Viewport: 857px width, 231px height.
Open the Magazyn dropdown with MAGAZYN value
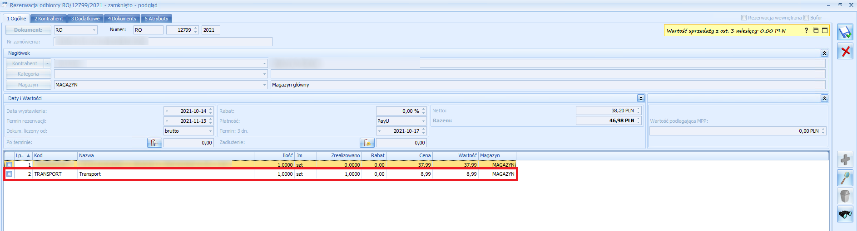tap(264, 85)
